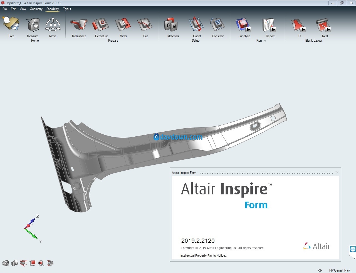Click the Altair logo in About dialog
This screenshot has width=356, height=273.
317,246
